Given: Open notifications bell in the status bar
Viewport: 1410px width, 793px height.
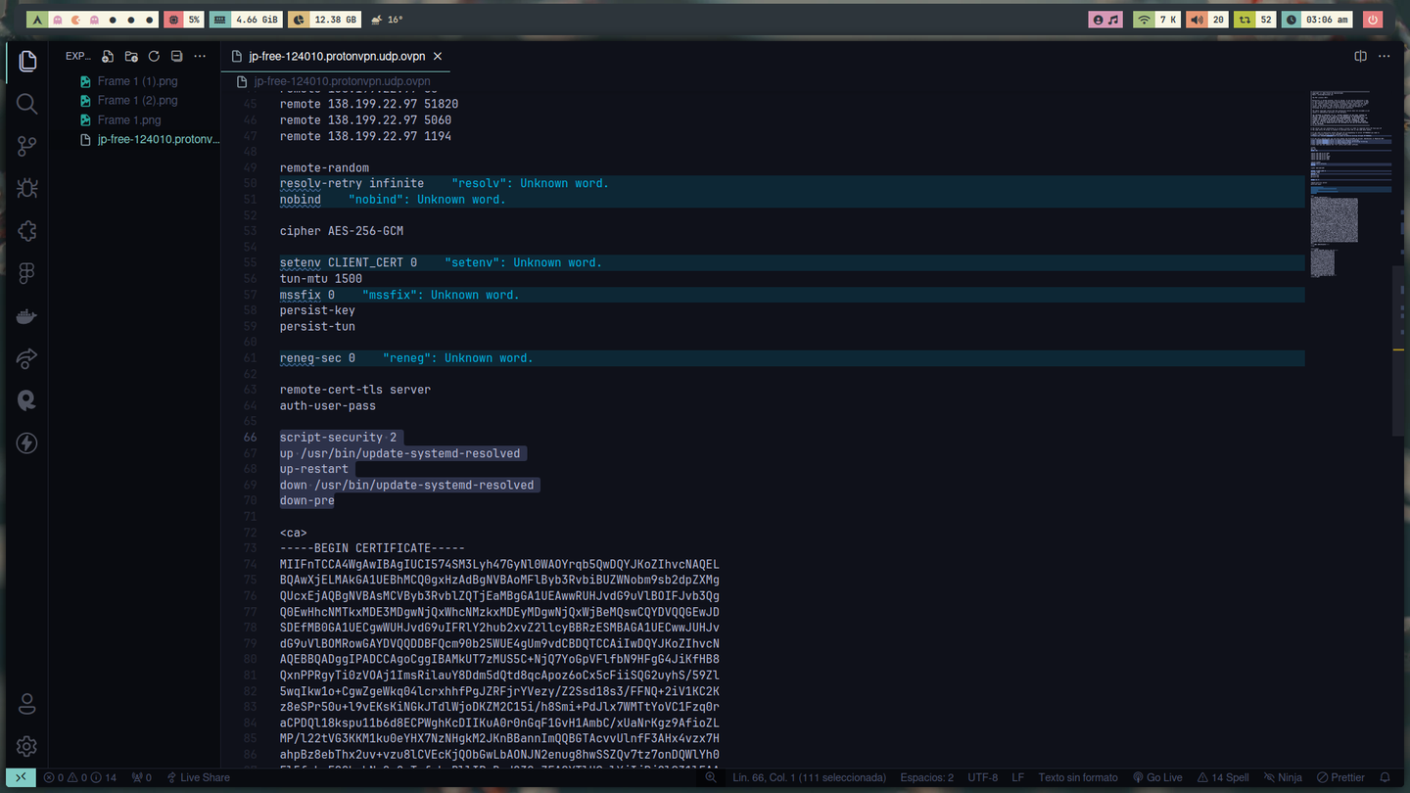Looking at the screenshot, I should coord(1385,777).
